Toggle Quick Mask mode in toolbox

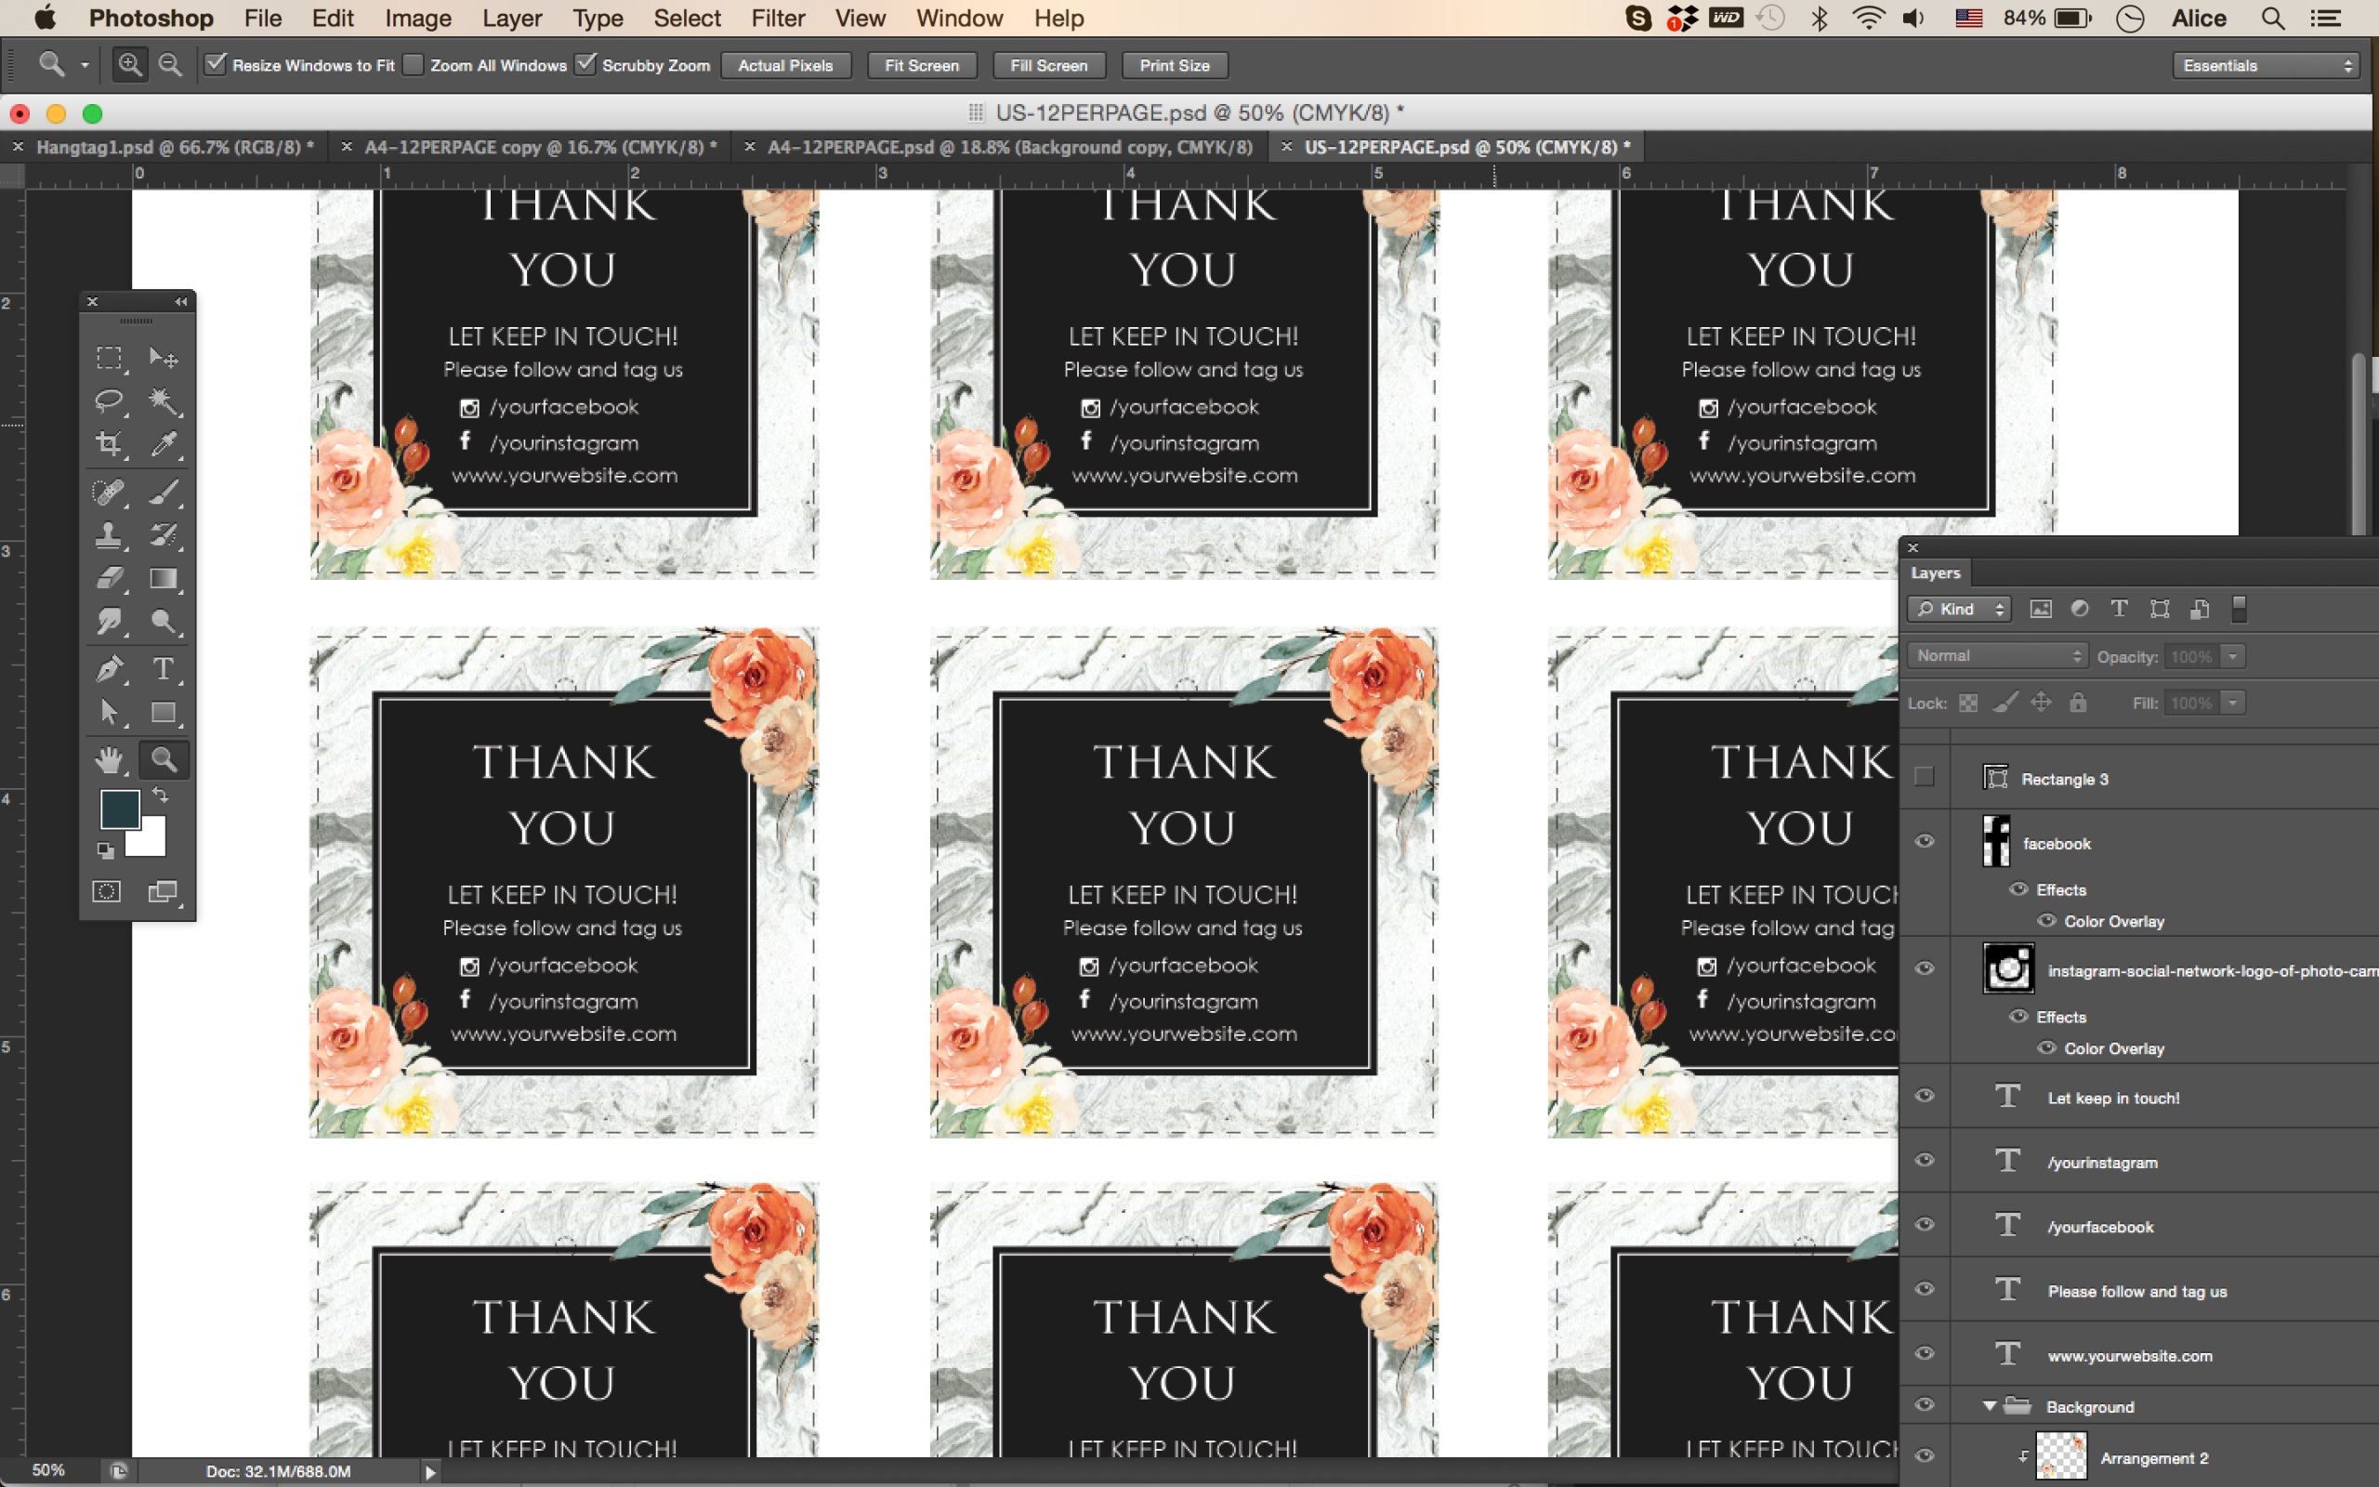tap(106, 892)
